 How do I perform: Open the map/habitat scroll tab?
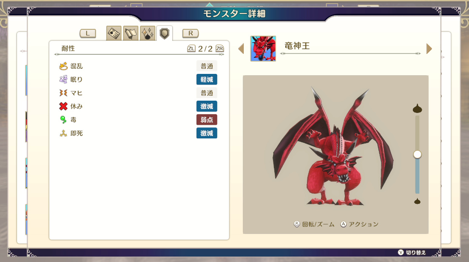pos(131,33)
